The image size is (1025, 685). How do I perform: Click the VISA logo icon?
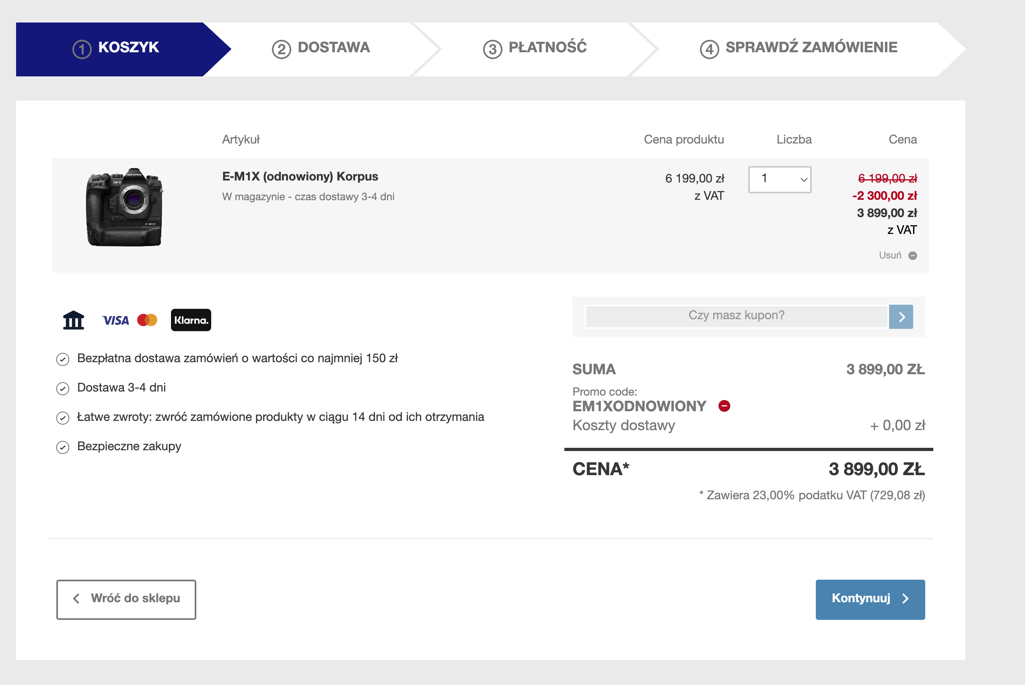tap(115, 320)
